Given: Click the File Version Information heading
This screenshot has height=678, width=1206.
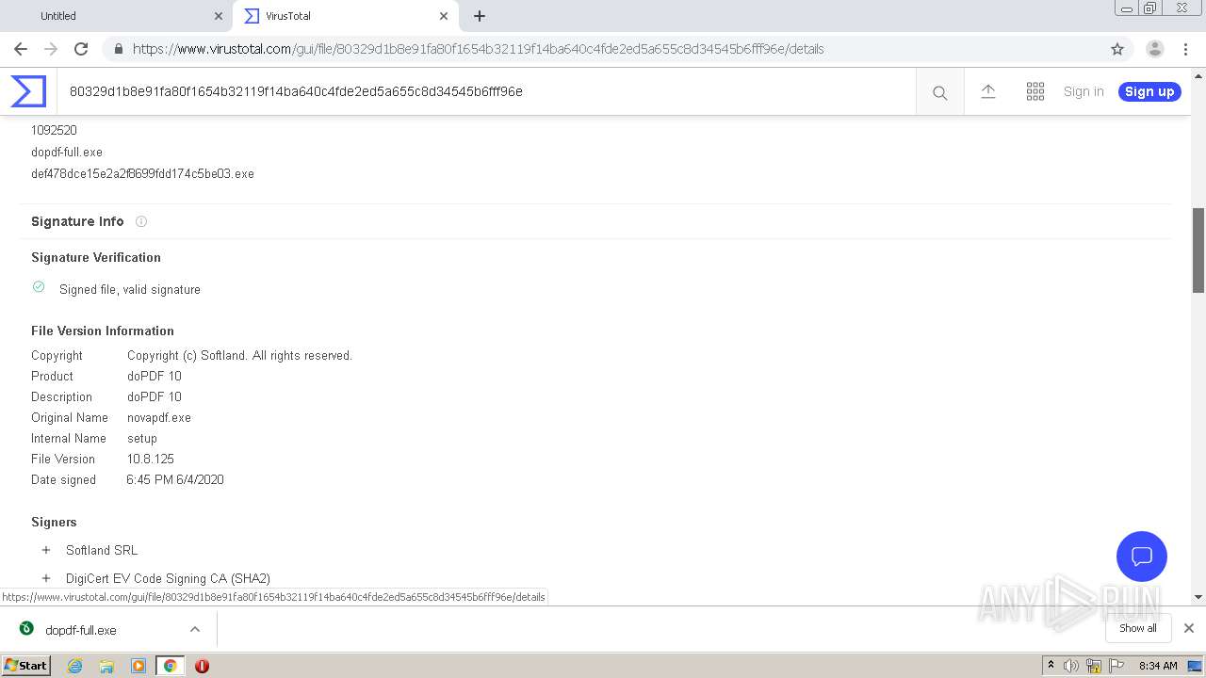Looking at the screenshot, I should 103,331.
